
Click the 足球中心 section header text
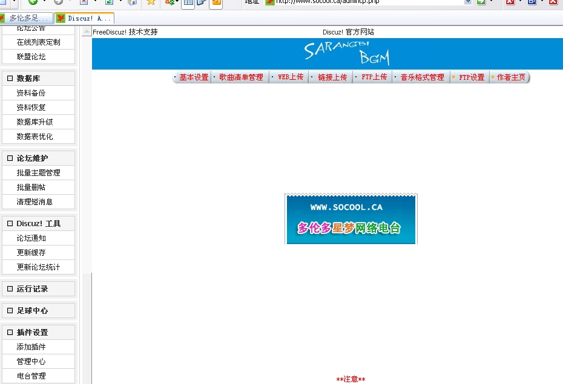pyautogui.click(x=32, y=310)
